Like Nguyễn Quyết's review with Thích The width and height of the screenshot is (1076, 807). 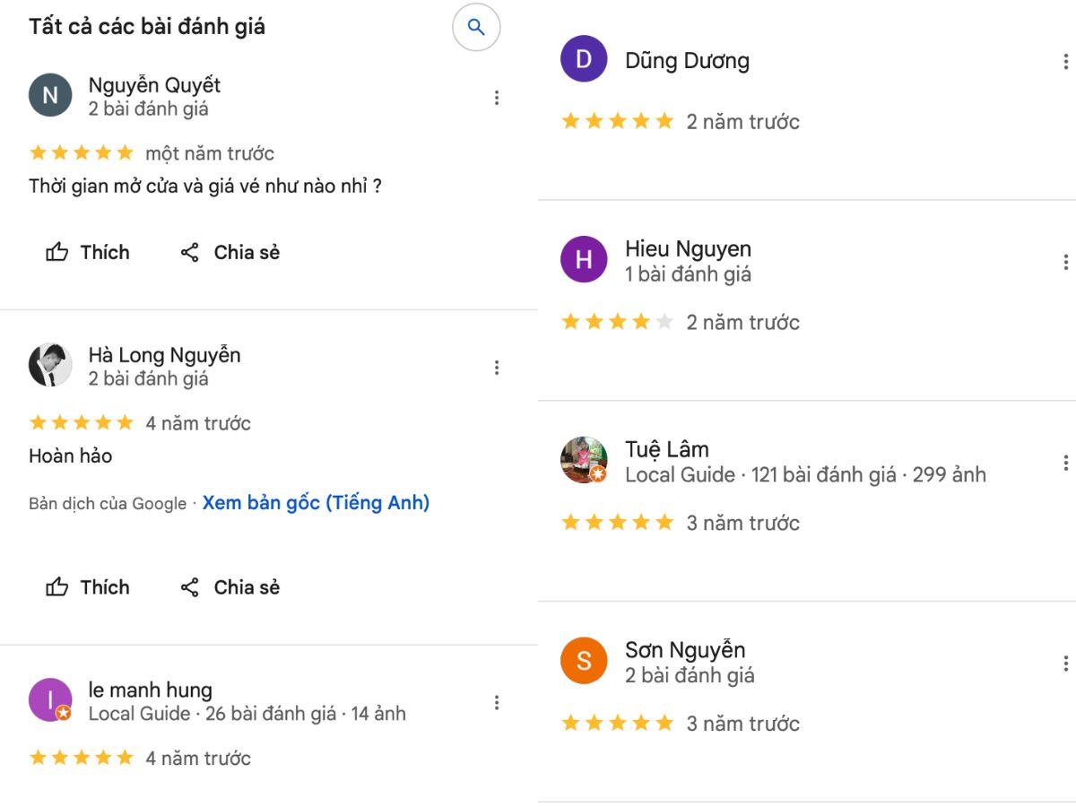point(88,253)
